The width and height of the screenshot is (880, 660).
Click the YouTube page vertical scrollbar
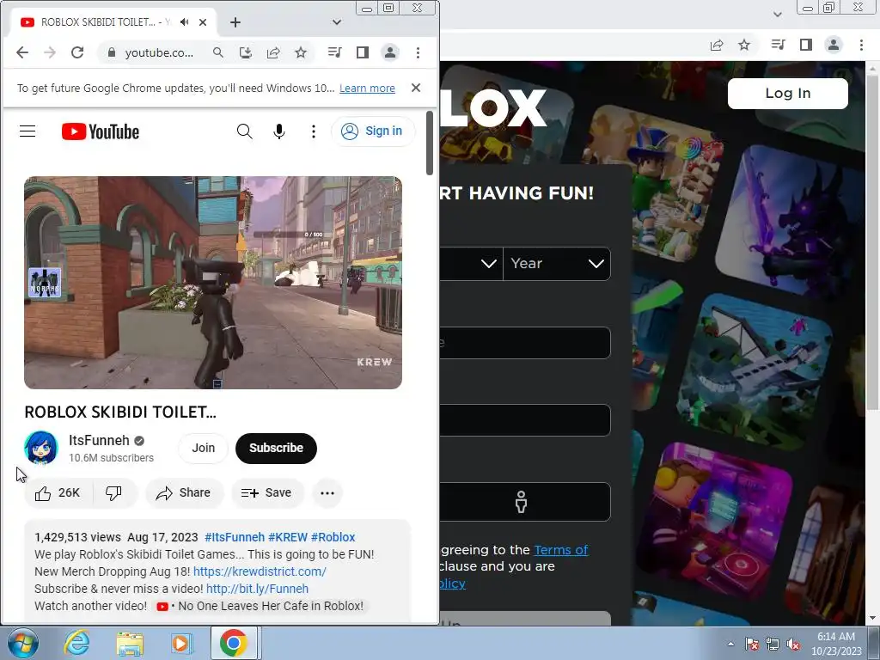coord(430,144)
